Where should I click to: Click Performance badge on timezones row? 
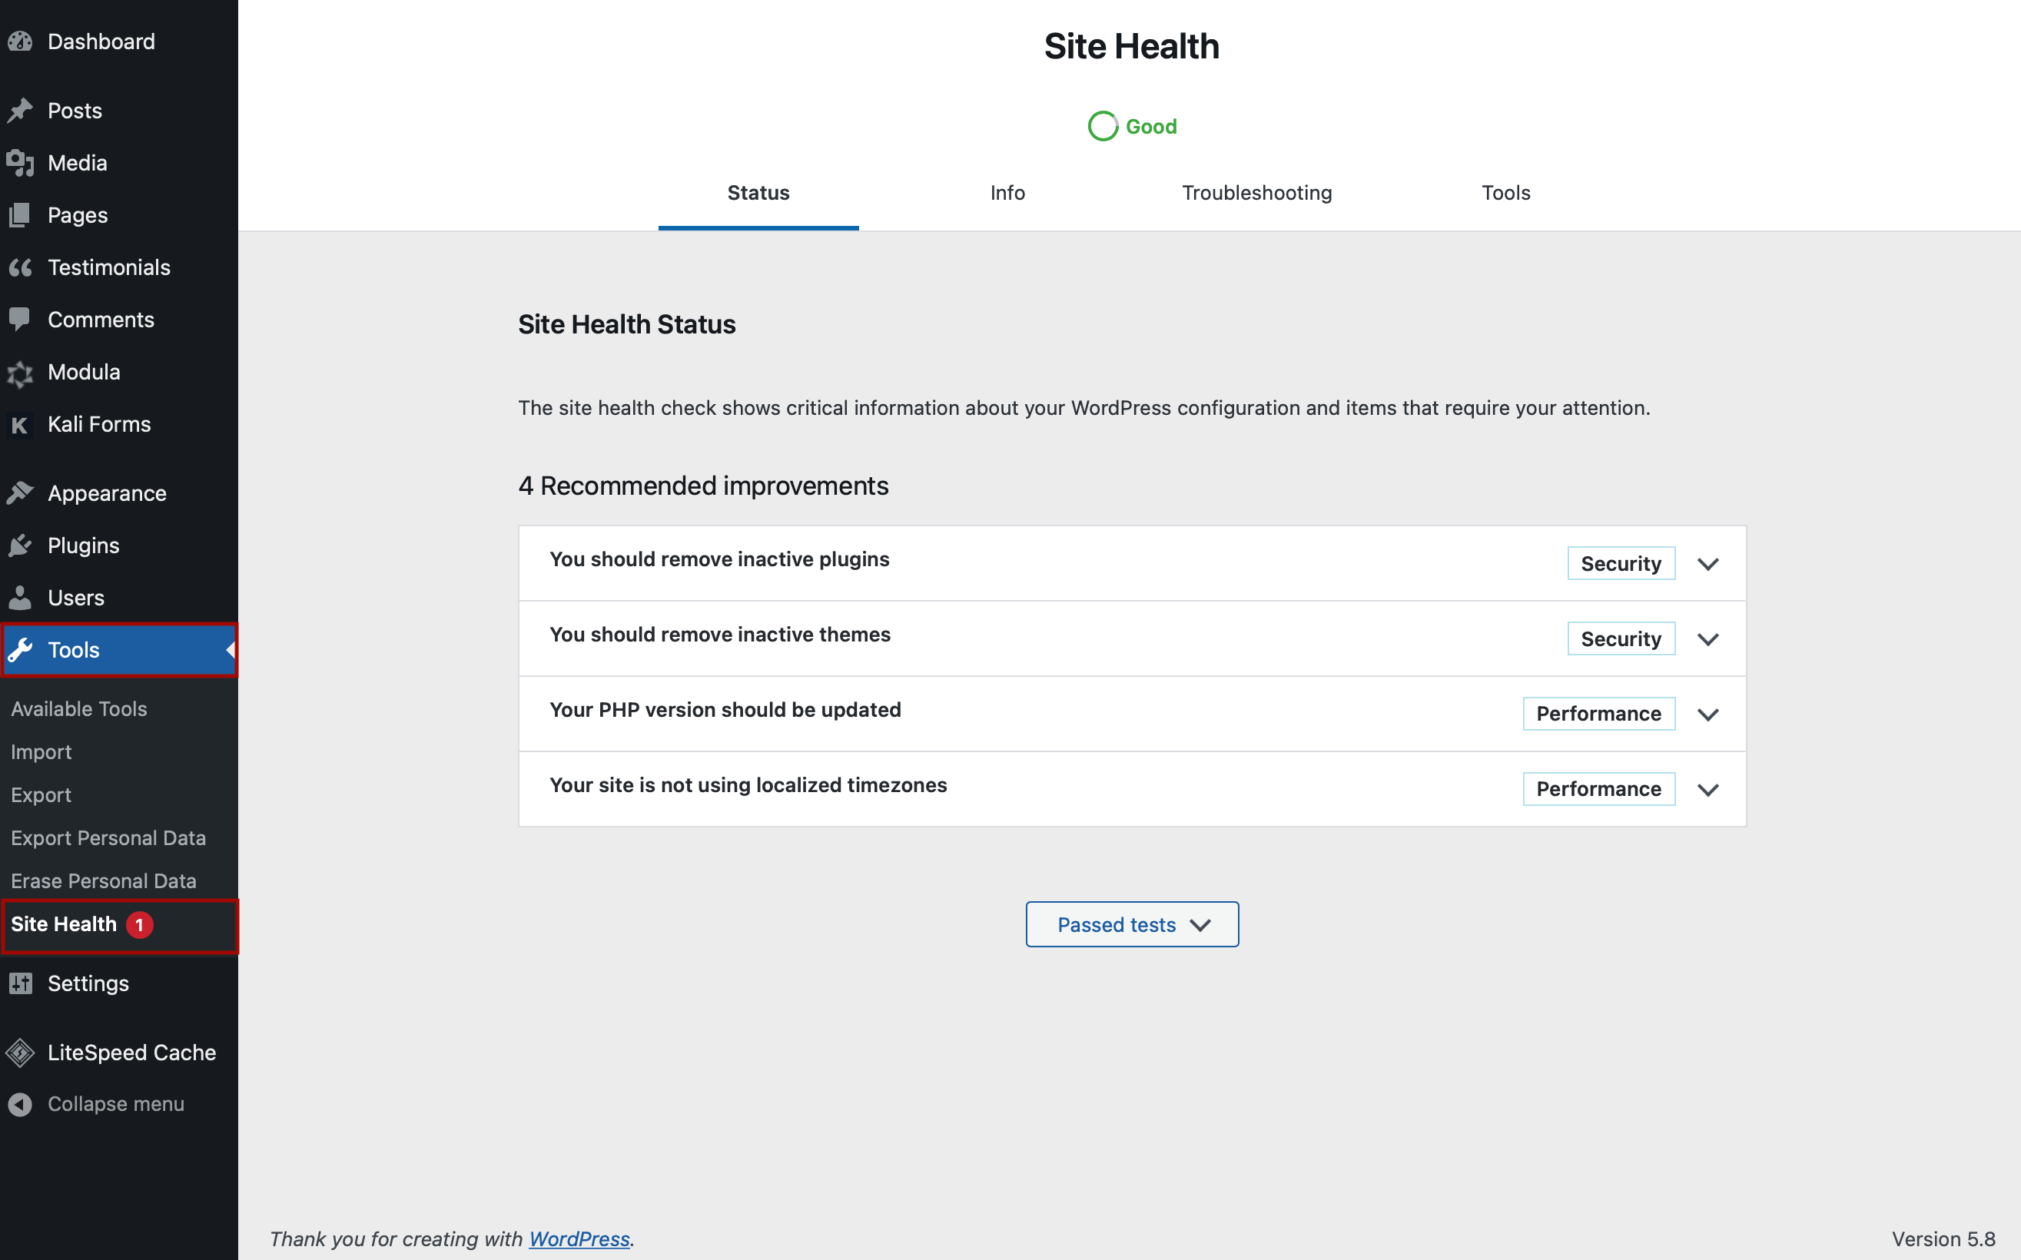[x=1598, y=789]
